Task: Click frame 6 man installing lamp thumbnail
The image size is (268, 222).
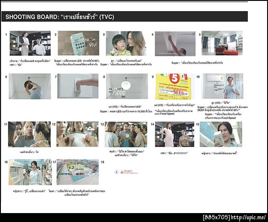Action: point(30,86)
